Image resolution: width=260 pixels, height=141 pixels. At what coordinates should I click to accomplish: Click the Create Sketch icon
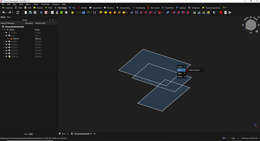click(x=46, y=12)
